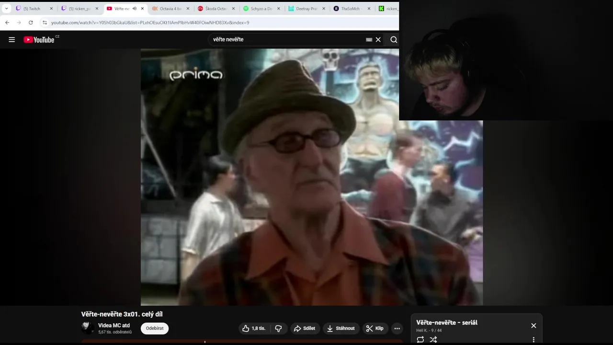
Task: Close the Deetray tab
Action: (324, 9)
